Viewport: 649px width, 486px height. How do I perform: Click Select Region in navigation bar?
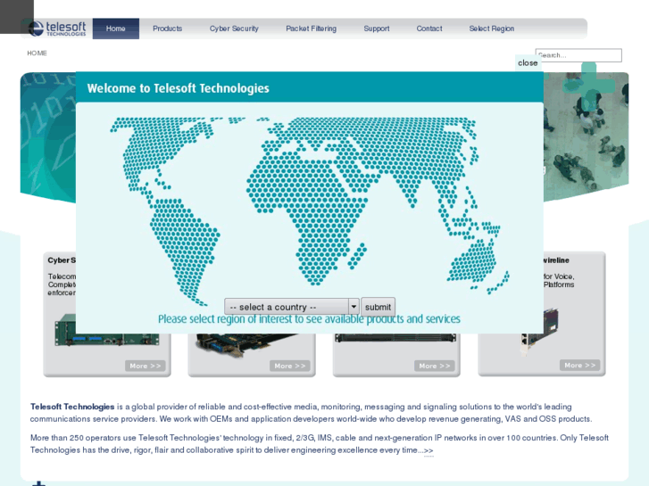(492, 29)
